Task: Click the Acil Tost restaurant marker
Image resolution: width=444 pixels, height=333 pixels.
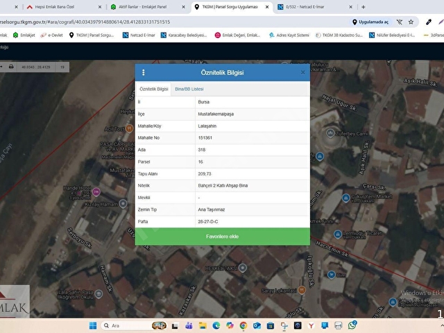Action: pos(130,128)
